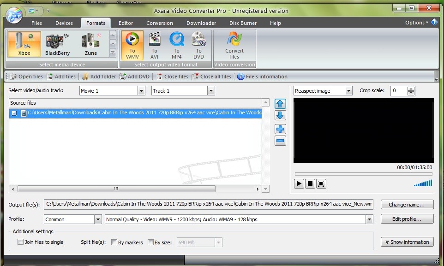444x266 pixels.
Task: Choose the BlackBerry device icon
Action: click(x=57, y=44)
